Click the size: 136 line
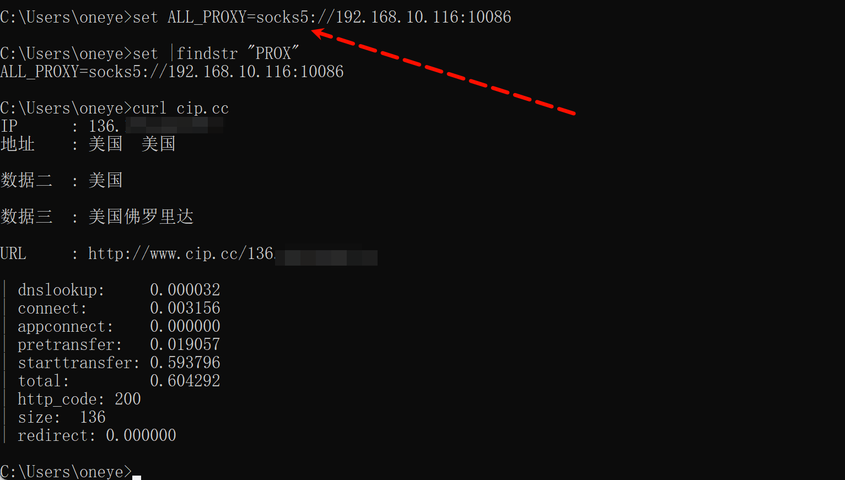The width and height of the screenshot is (845, 480). pyautogui.click(x=62, y=417)
